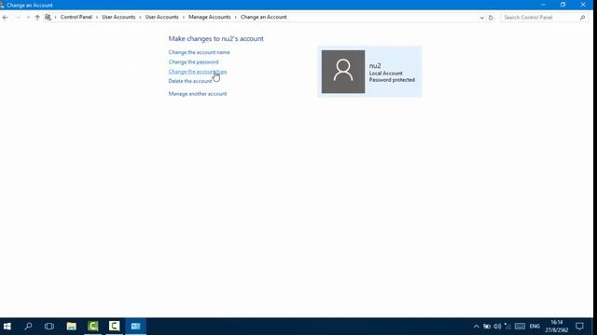Restore down the Change an Account window
Viewport: 597px width, 335px height.
[562, 5]
